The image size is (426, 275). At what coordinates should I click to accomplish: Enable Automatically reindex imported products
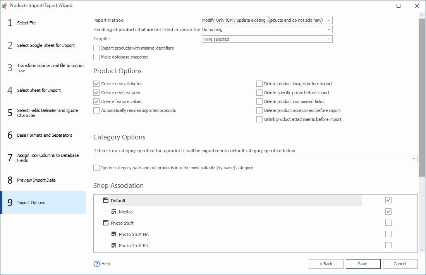(x=96, y=111)
